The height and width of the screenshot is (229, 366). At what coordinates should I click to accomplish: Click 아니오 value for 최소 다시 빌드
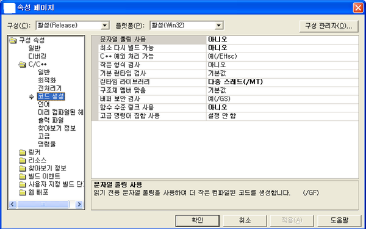[x=282, y=48]
